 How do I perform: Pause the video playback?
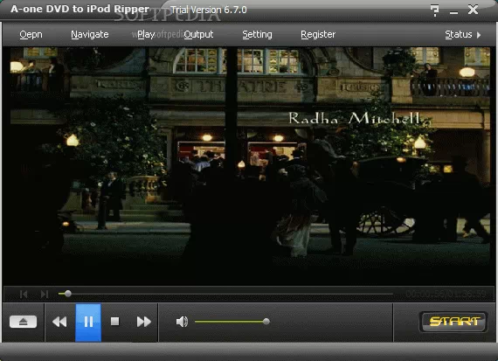click(88, 323)
